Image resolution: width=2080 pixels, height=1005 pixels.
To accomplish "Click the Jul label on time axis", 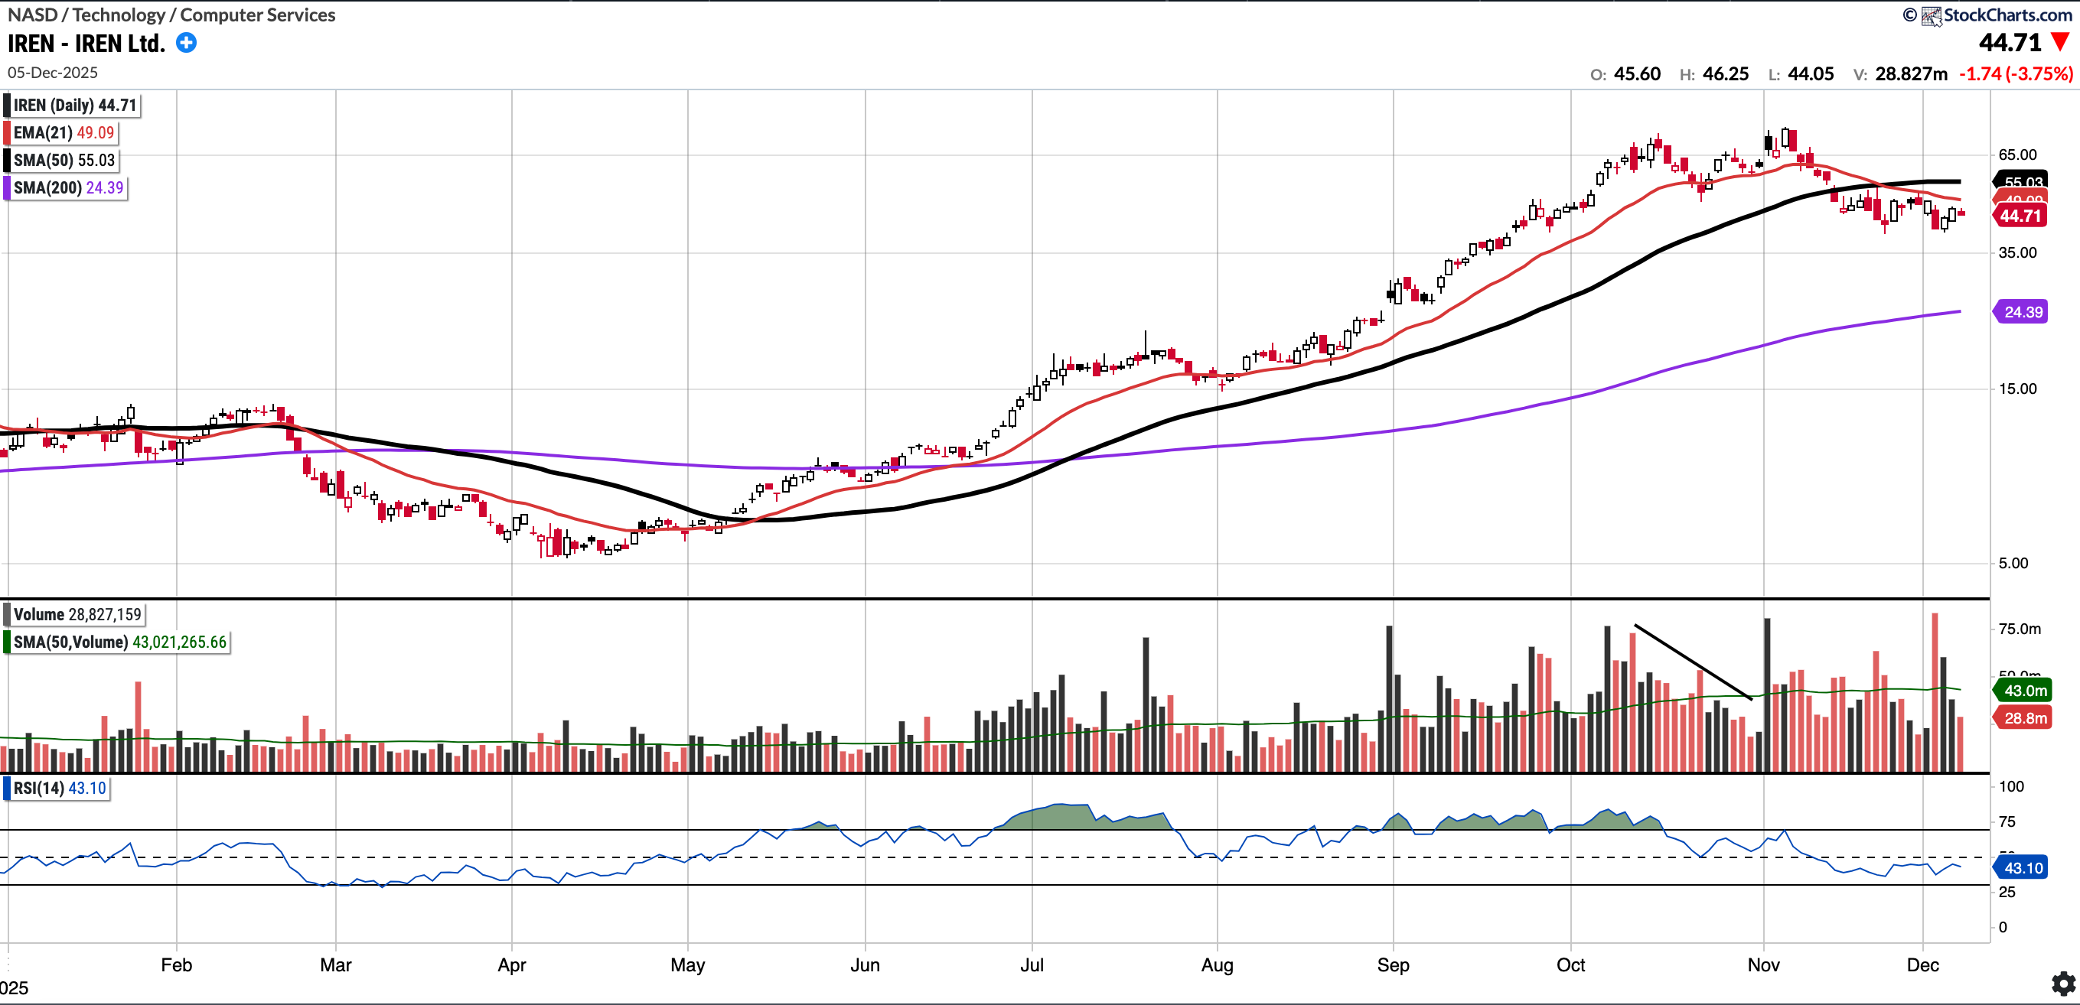I will point(1032,964).
